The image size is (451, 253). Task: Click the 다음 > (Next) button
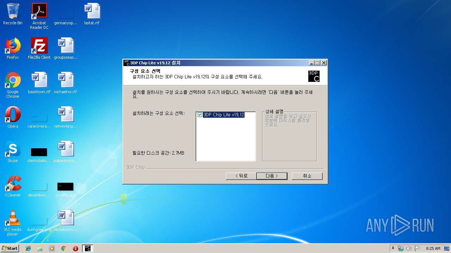[272, 176]
